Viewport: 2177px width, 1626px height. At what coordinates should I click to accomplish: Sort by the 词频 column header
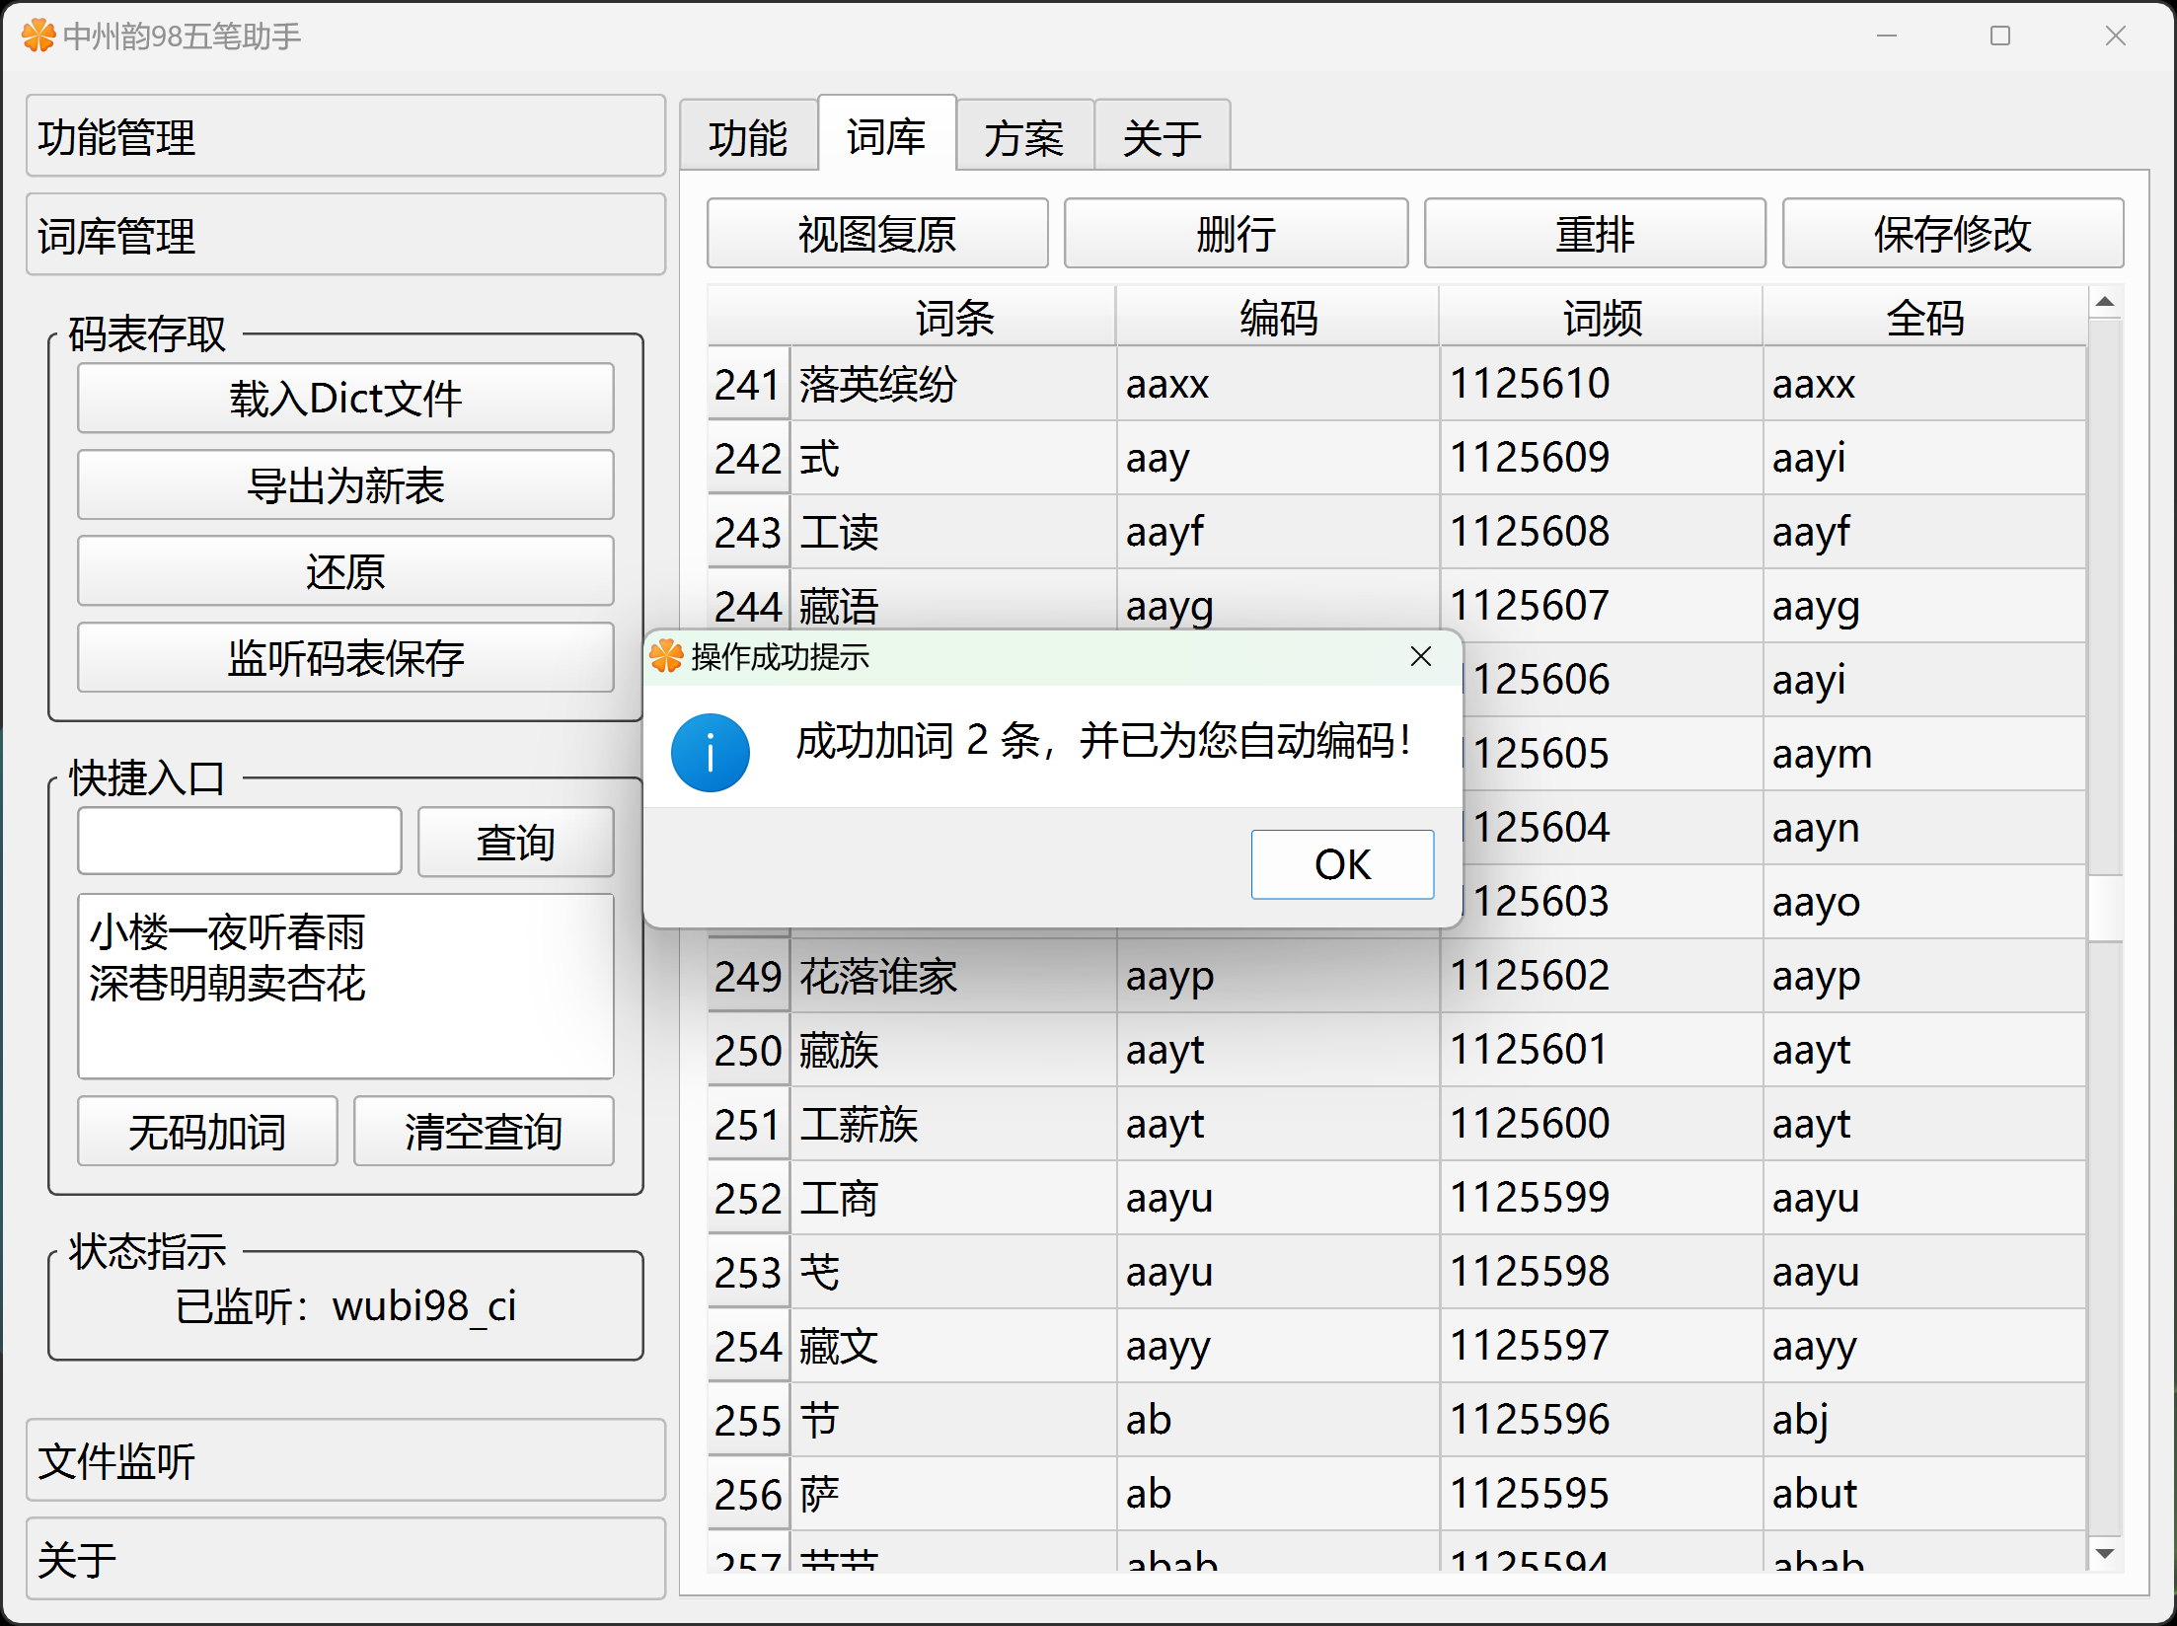click(x=1600, y=318)
